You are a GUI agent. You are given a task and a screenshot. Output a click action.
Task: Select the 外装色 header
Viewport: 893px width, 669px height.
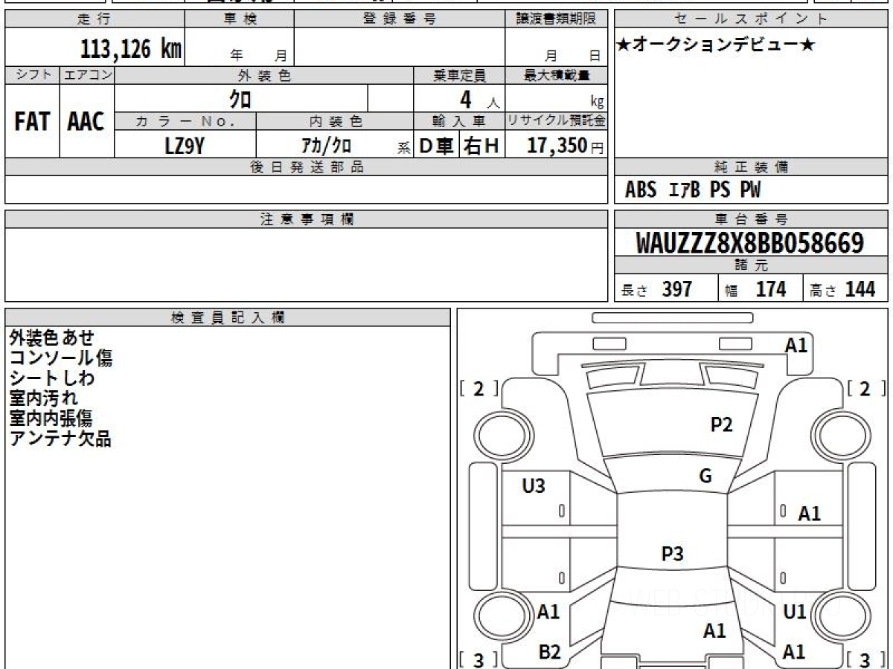coord(264,75)
